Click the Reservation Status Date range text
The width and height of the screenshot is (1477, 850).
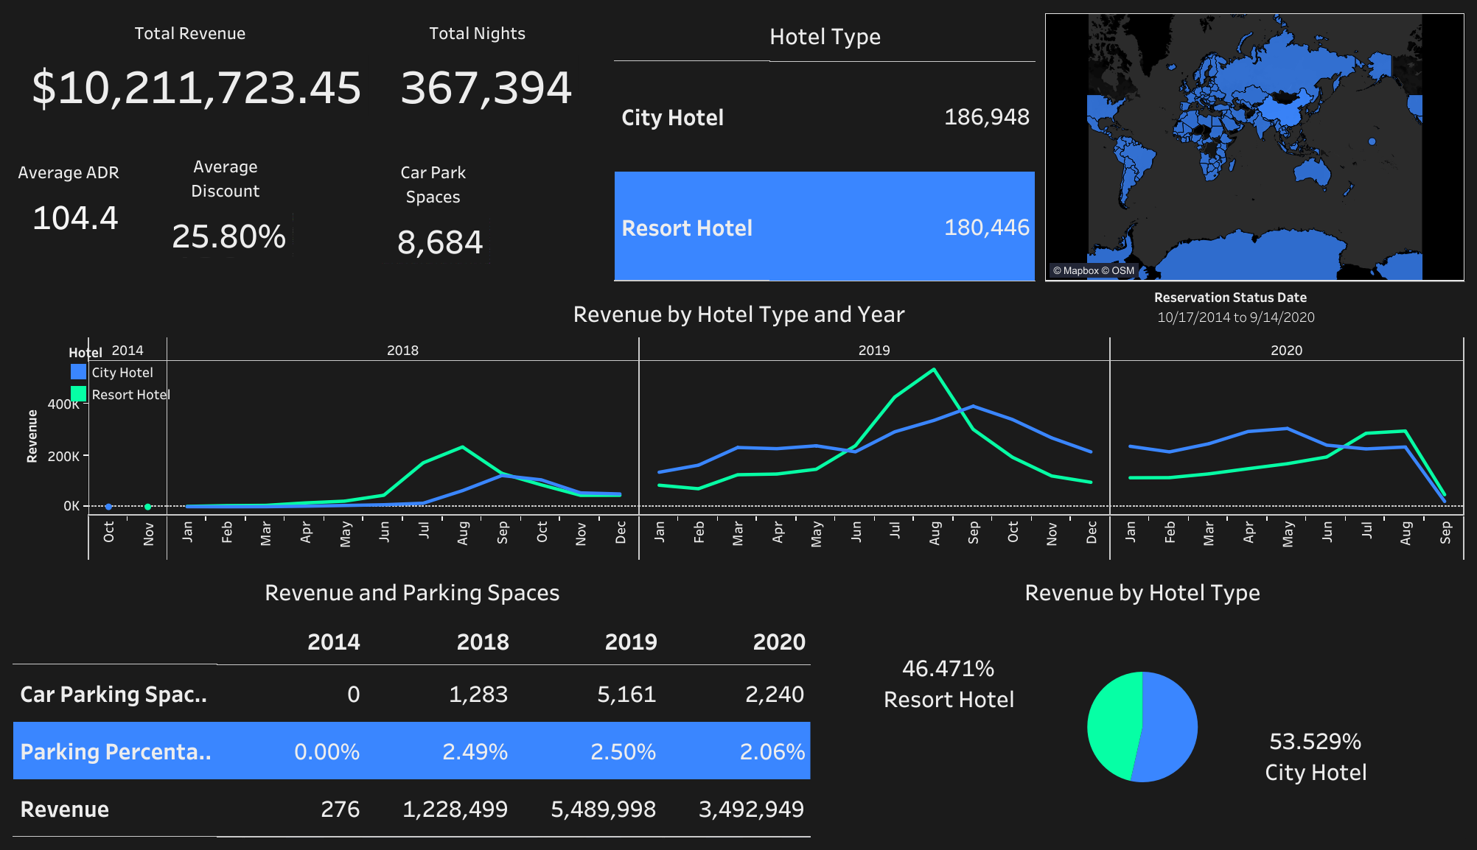point(1235,317)
